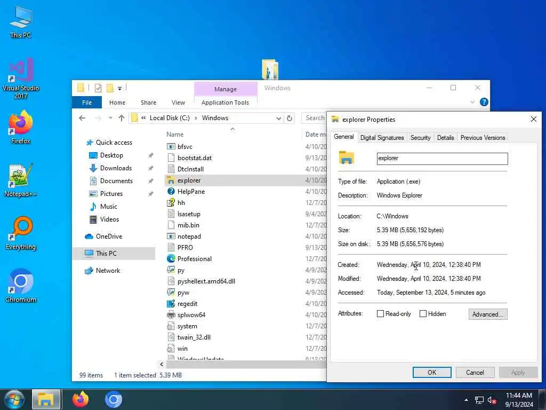
Task: Open This PC desktop icon
Action: [x=21, y=21]
